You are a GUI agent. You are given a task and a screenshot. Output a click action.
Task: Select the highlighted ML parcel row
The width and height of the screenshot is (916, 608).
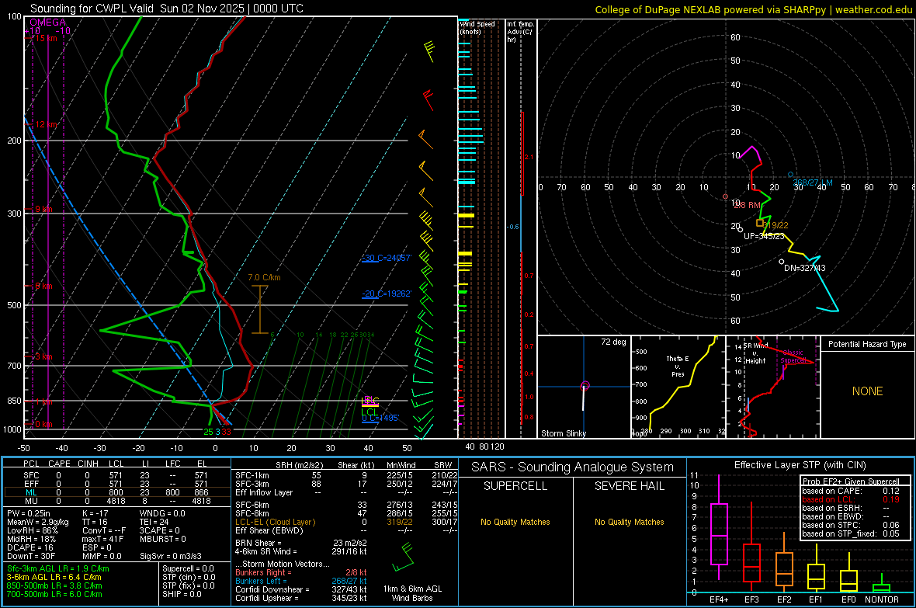click(116, 492)
